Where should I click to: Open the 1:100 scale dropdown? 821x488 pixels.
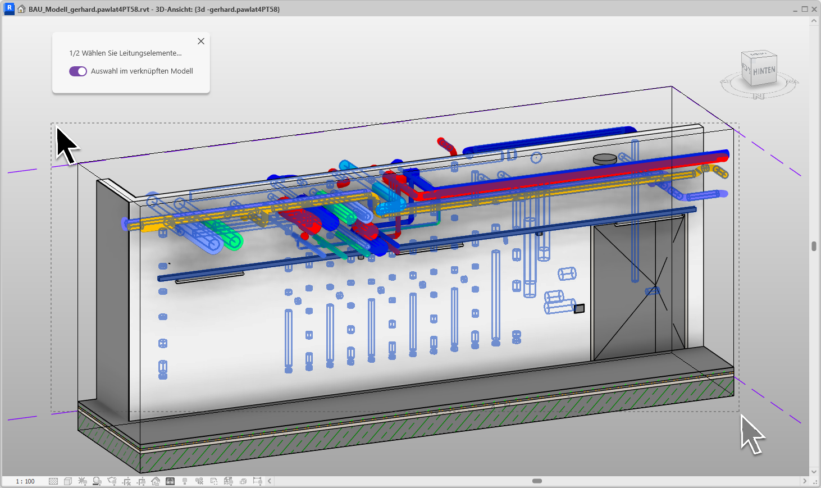coord(25,481)
